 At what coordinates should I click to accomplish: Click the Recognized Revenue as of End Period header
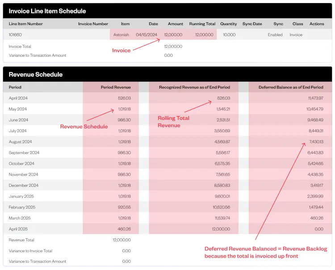tap(194, 87)
